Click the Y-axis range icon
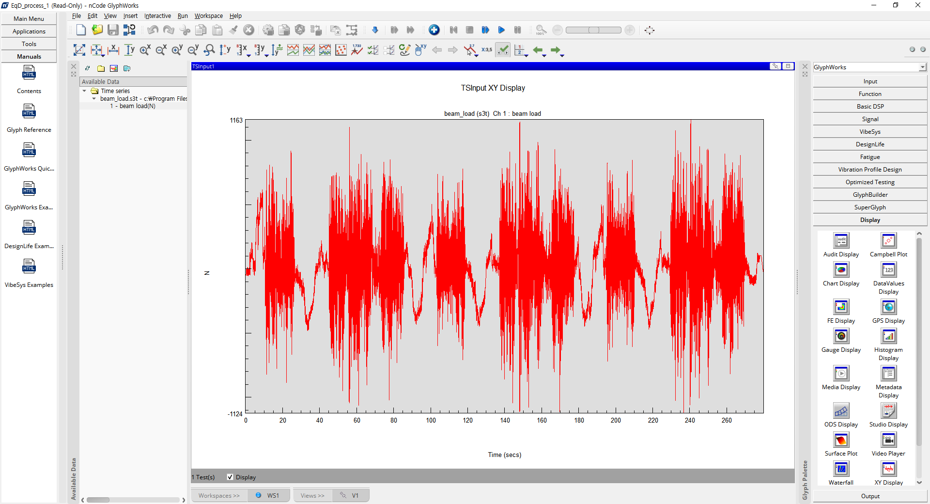 [x=129, y=50]
